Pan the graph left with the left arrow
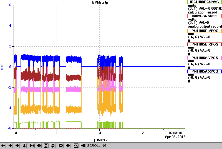 (3, 146)
